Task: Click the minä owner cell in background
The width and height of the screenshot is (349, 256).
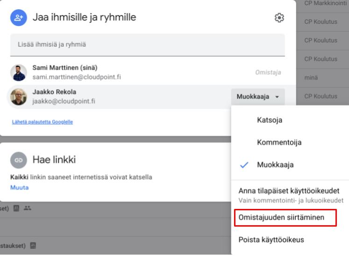Action: click(x=311, y=78)
